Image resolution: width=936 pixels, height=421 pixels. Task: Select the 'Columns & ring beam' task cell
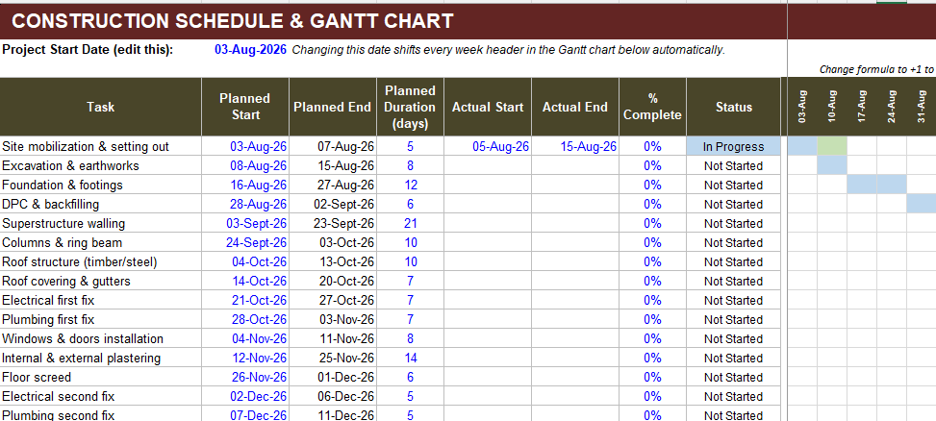point(101,243)
